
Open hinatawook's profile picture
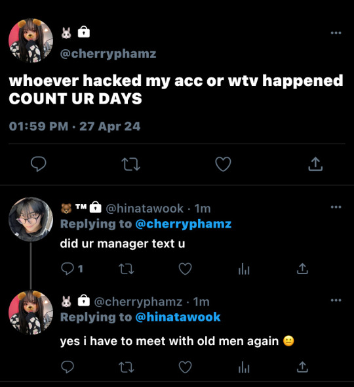(x=31, y=219)
